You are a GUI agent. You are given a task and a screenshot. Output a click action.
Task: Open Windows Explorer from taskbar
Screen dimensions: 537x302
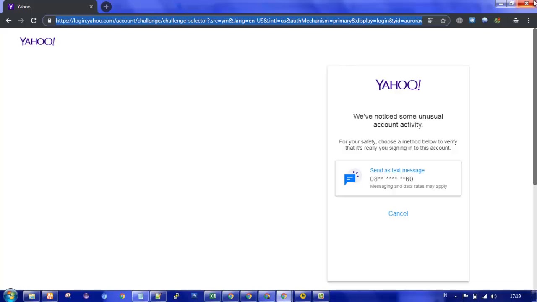[32, 296]
